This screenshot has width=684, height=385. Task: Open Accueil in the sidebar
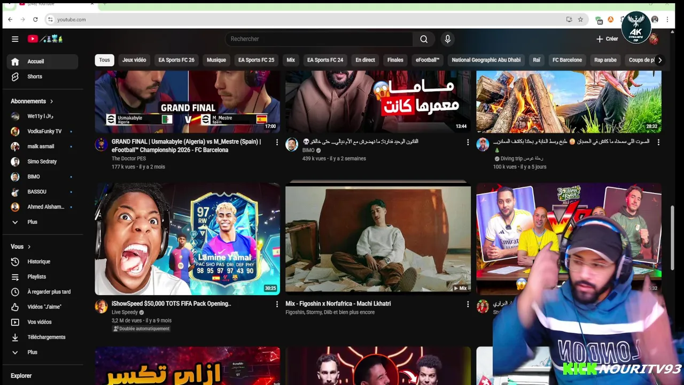[x=43, y=61]
